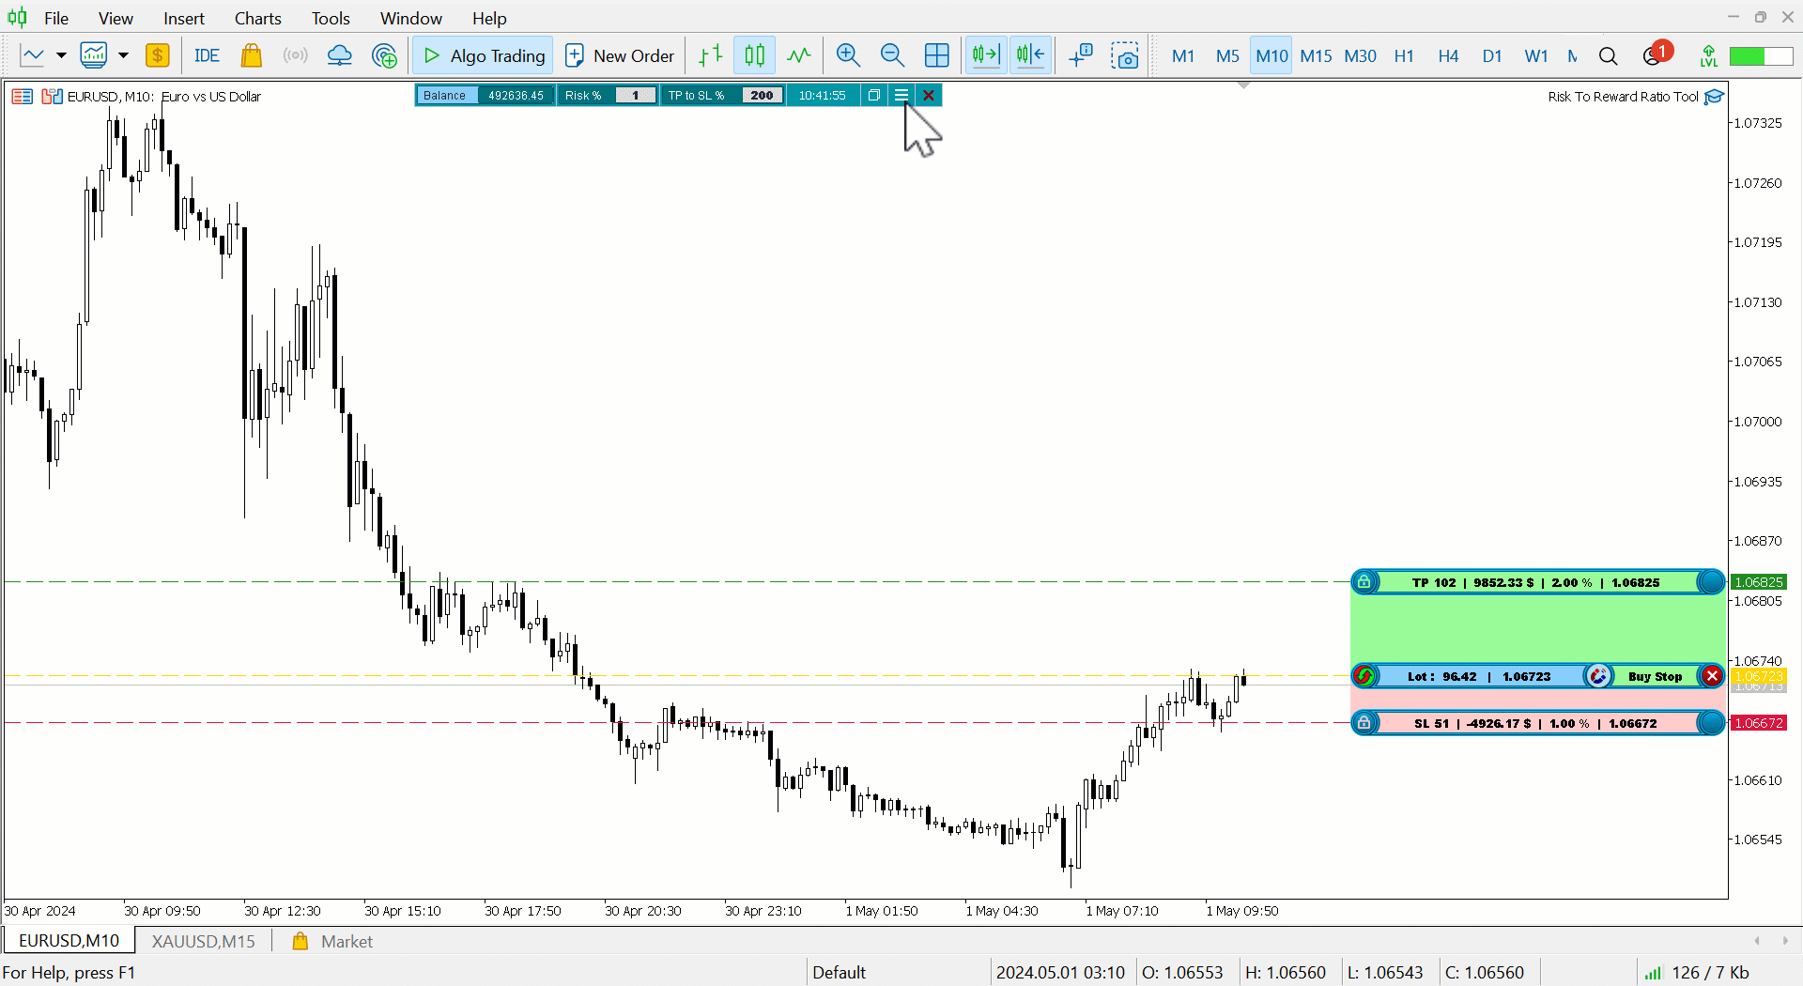Switch to the XAUUSD,M15 tab
1803x986 pixels.
click(203, 941)
